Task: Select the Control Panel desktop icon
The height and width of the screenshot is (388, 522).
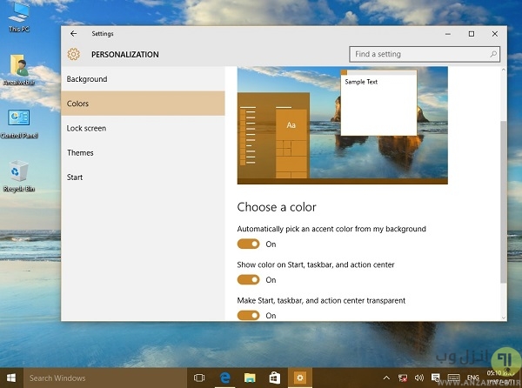Action: 18,118
